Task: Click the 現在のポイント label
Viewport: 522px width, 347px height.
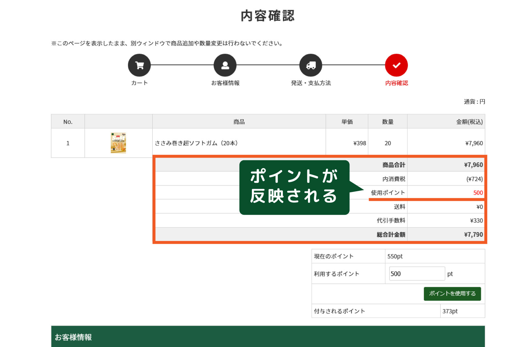Action: (333, 256)
